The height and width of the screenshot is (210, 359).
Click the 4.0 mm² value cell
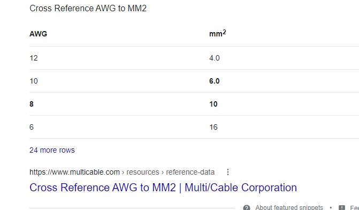(215, 58)
